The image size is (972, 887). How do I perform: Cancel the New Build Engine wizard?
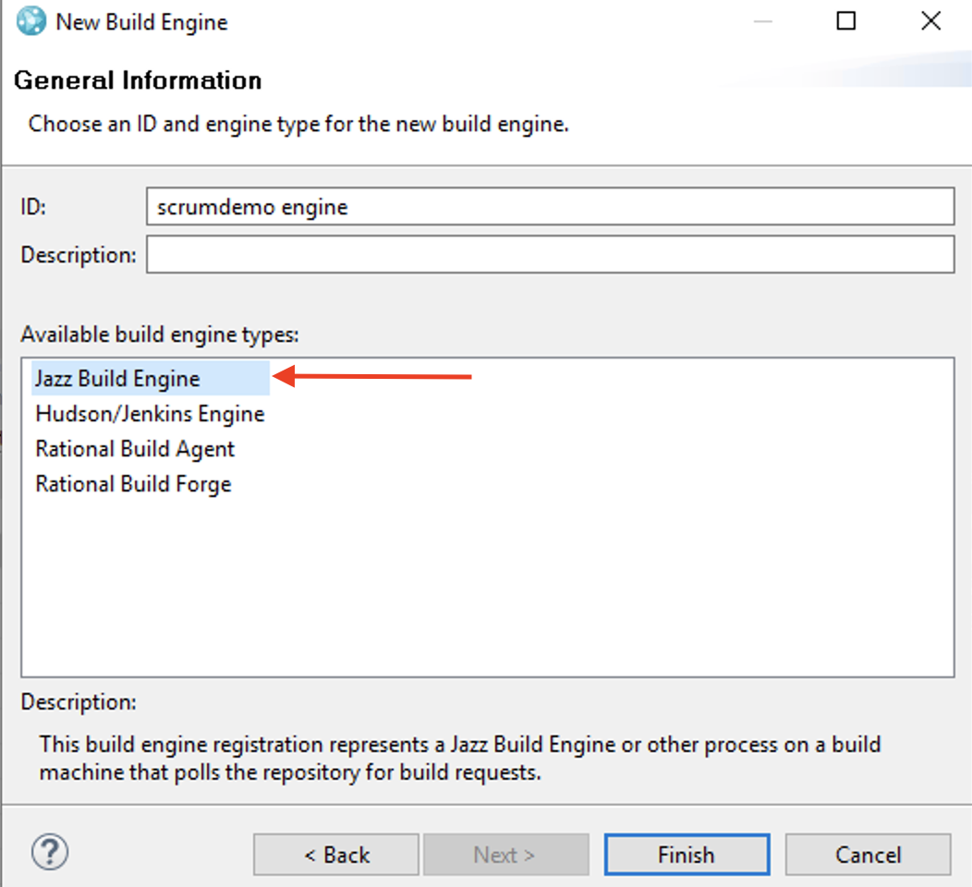[x=868, y=854]
